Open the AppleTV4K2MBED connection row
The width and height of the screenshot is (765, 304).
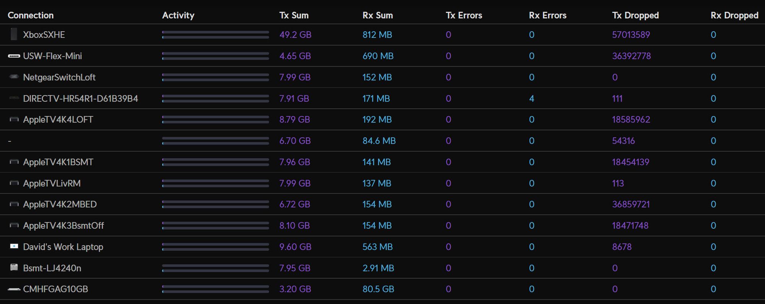(x=60, y=204)
